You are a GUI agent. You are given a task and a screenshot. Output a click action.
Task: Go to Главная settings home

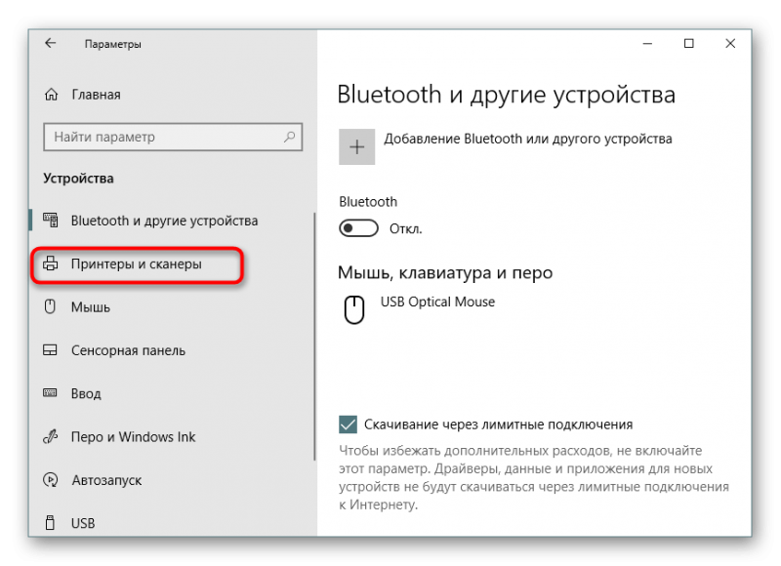click(96, 95)
